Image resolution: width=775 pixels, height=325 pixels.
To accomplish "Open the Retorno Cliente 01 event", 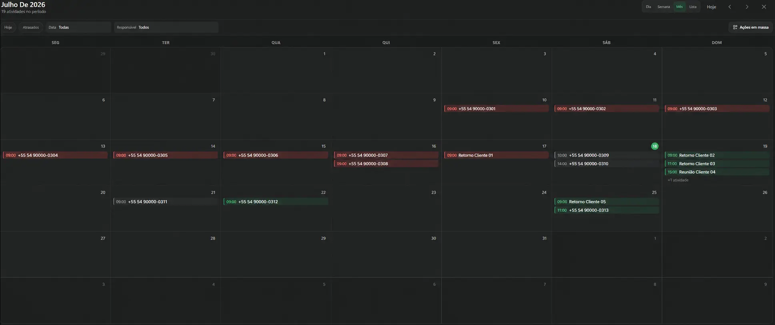I will click(496, 155).
